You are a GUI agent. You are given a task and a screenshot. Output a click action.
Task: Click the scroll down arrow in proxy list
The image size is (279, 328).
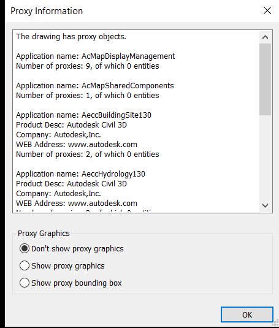pyautogui.click(x=265, y=205)
